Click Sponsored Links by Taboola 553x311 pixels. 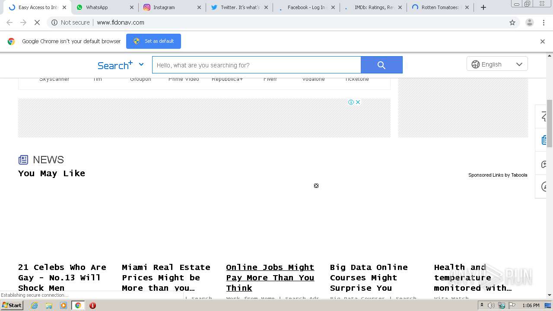coord(498,175)
